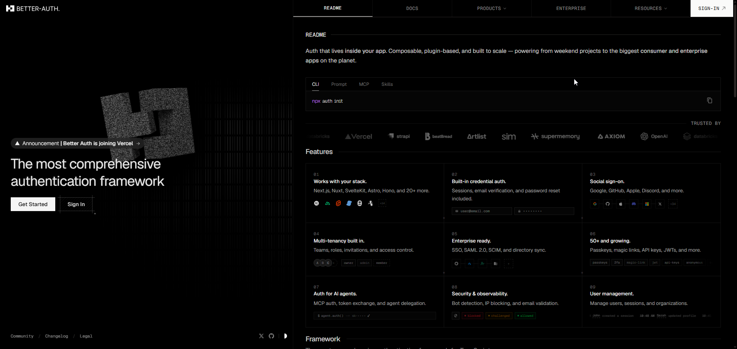
Task: Click the GitHub social sign-on icon
Action: tap(608, 204)
